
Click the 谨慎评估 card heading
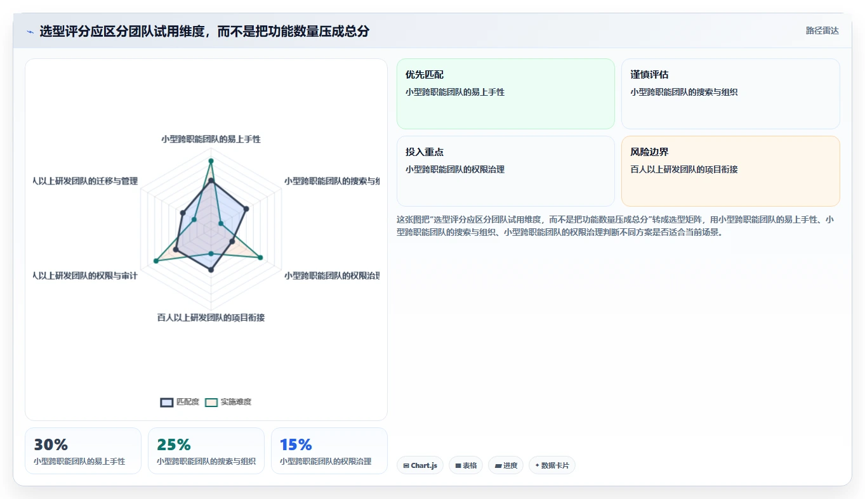(x=649, y=75)
